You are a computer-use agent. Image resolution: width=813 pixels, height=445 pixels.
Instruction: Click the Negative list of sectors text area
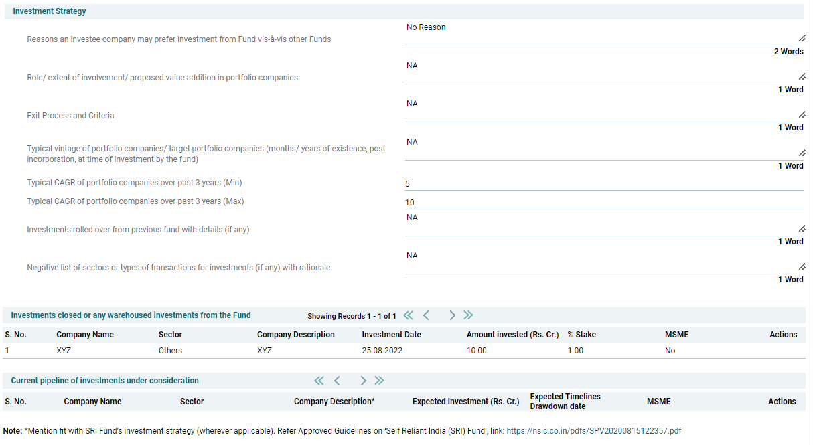[x=603, y=262]
